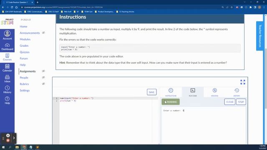
Task: Open the Settings course link
Action: [25, 90]
